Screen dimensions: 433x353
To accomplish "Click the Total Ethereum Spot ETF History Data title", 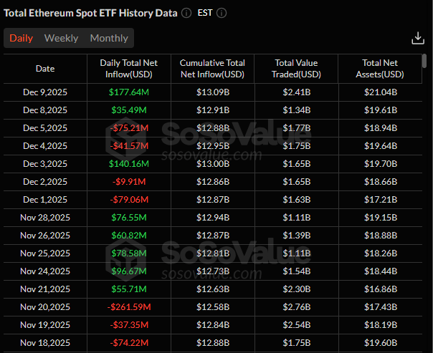I will click(90, 13).
